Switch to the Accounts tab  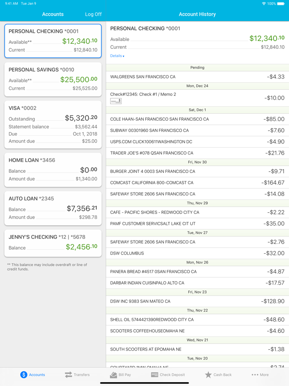53,14
